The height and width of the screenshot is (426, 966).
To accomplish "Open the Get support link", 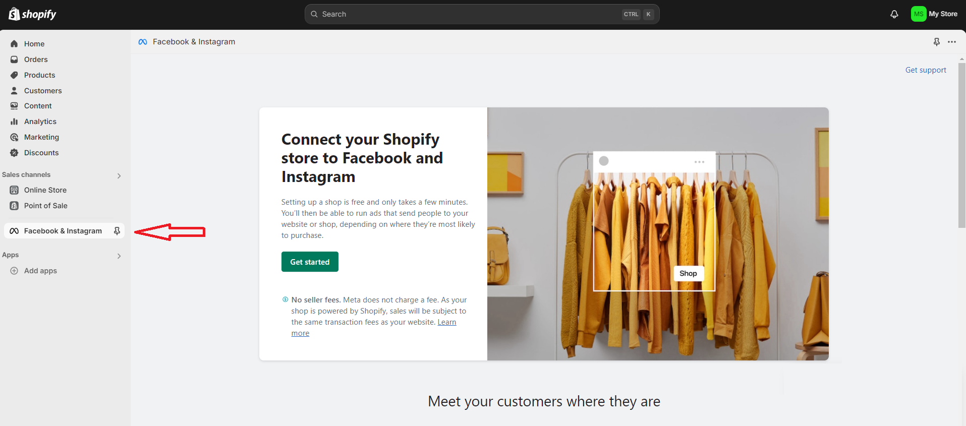I will pos(925,70).
